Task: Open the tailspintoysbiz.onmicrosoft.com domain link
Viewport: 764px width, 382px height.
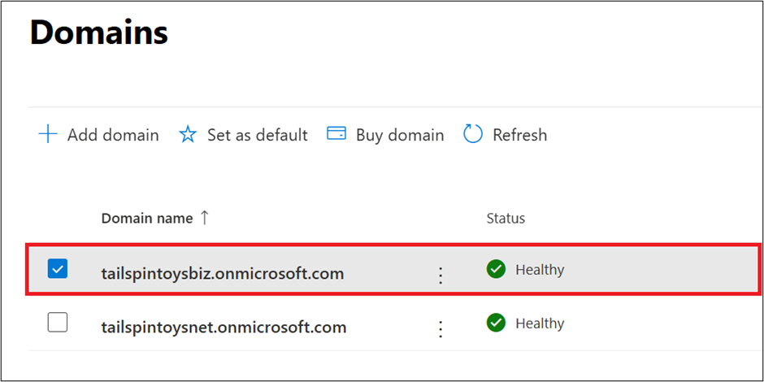Action: tap(222, 274)
